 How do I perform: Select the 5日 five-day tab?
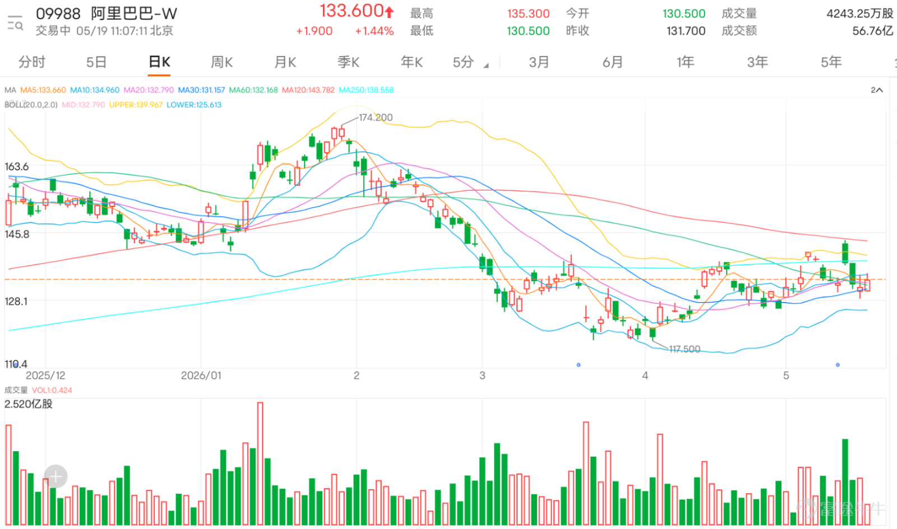(96, 62)
